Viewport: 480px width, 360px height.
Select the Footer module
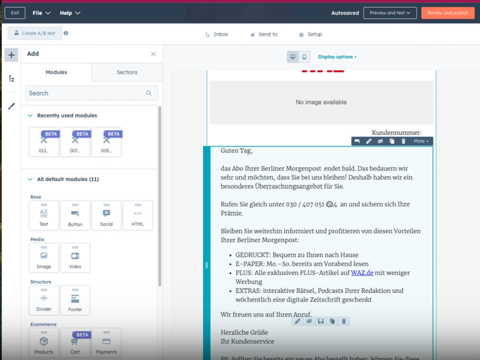(75, 300)
